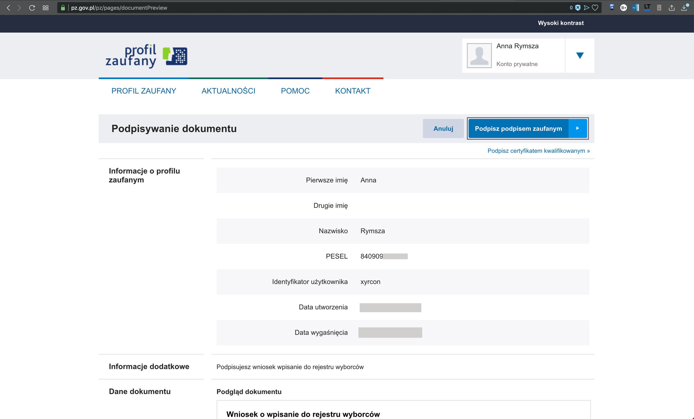
Task: Click the share page toolbar icon
Action: [x=672, y=8]
